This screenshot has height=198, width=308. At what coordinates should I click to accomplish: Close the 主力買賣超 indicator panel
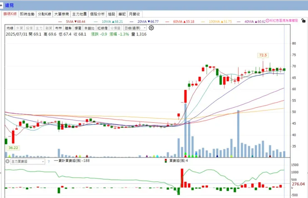pos(7,161)
